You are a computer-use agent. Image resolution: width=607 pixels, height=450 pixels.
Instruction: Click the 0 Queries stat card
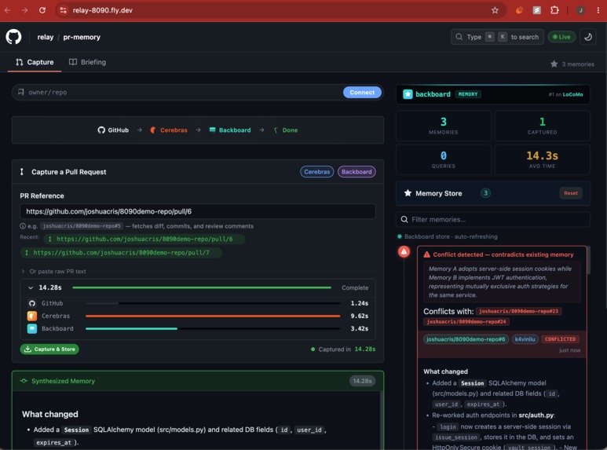click(443, 159)
